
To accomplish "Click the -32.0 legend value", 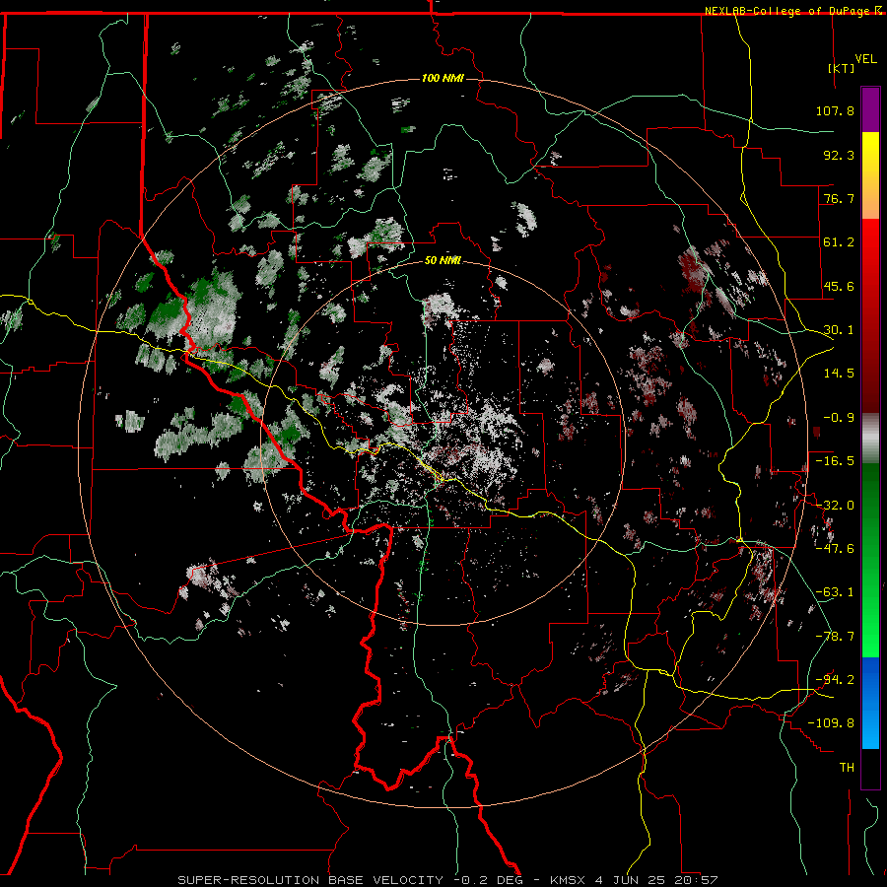I will pos(835,506).
